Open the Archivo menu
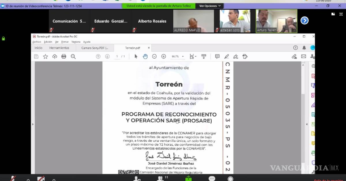The height and width of the screenshot is (181, 346). [x=37, y=42]
